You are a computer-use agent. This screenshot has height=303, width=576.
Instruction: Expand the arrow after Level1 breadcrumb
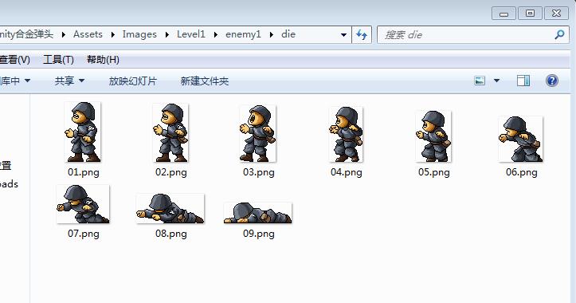216,35
